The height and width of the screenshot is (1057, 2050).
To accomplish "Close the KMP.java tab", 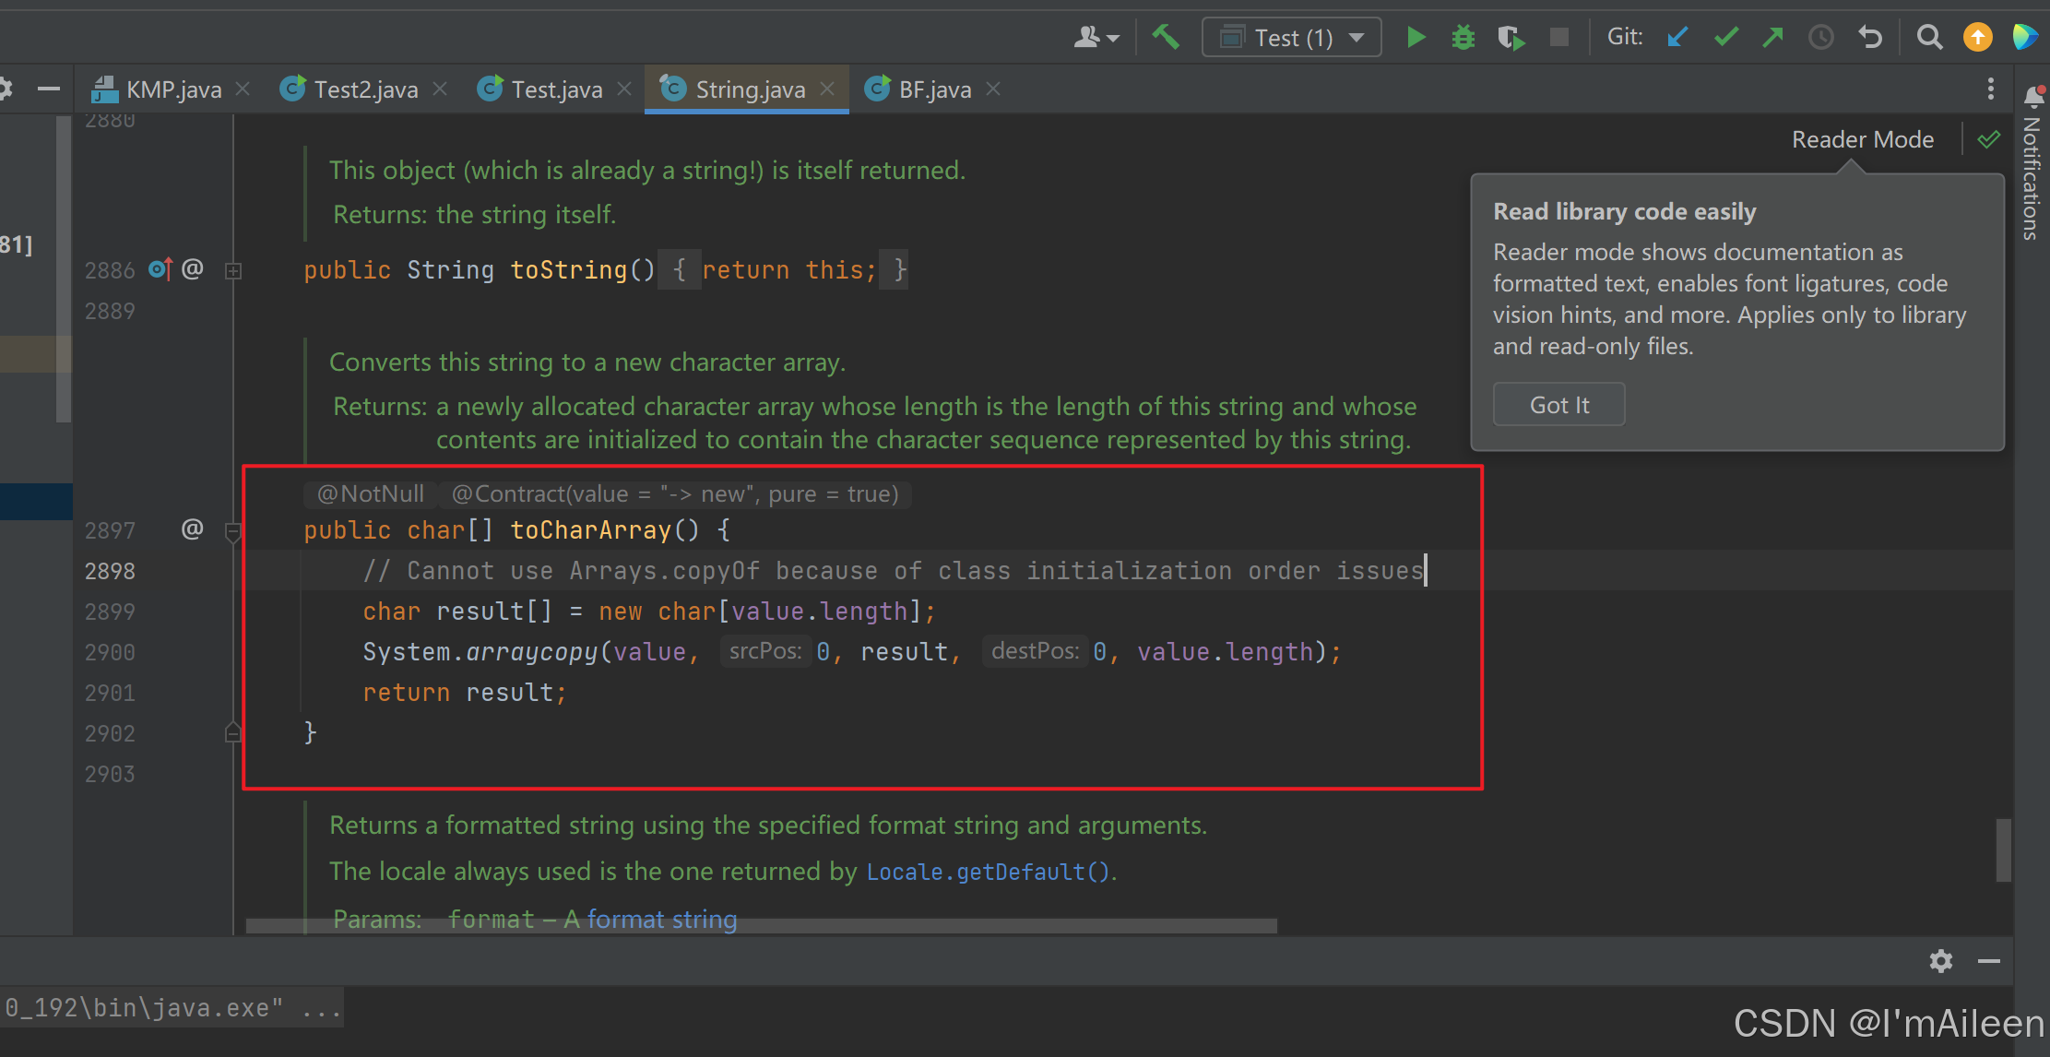I will [x=243, y=89].
